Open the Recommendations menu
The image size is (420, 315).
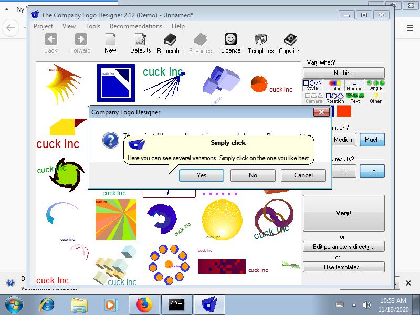point(136,26)
